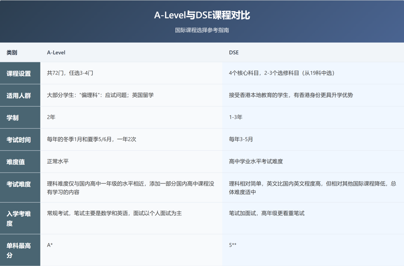Click the 2年 cell

(x=131, y=117)
